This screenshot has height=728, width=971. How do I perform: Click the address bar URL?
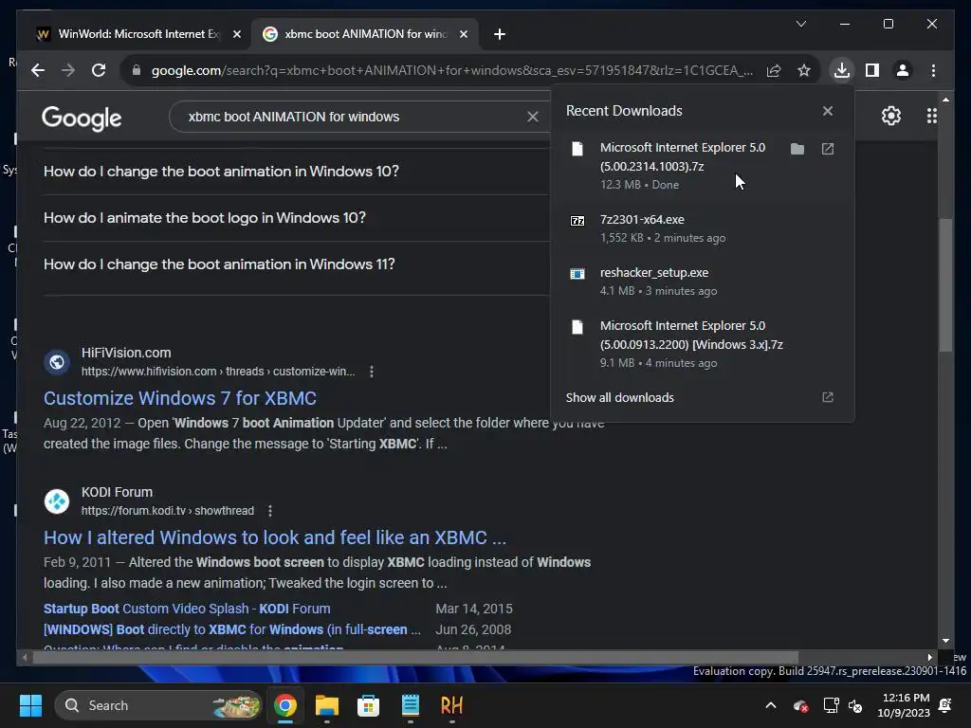pyautogui.click(x=452, y=70)
